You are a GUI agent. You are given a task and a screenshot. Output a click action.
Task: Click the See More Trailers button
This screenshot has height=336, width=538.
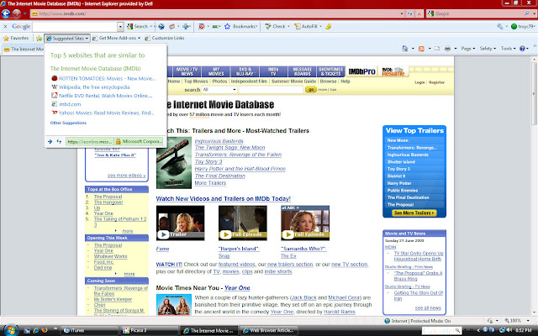(x=415, y=213)
